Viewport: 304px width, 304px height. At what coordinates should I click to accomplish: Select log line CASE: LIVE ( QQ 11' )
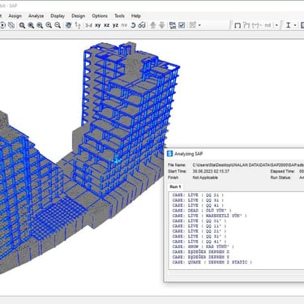(x=199, y=226)
